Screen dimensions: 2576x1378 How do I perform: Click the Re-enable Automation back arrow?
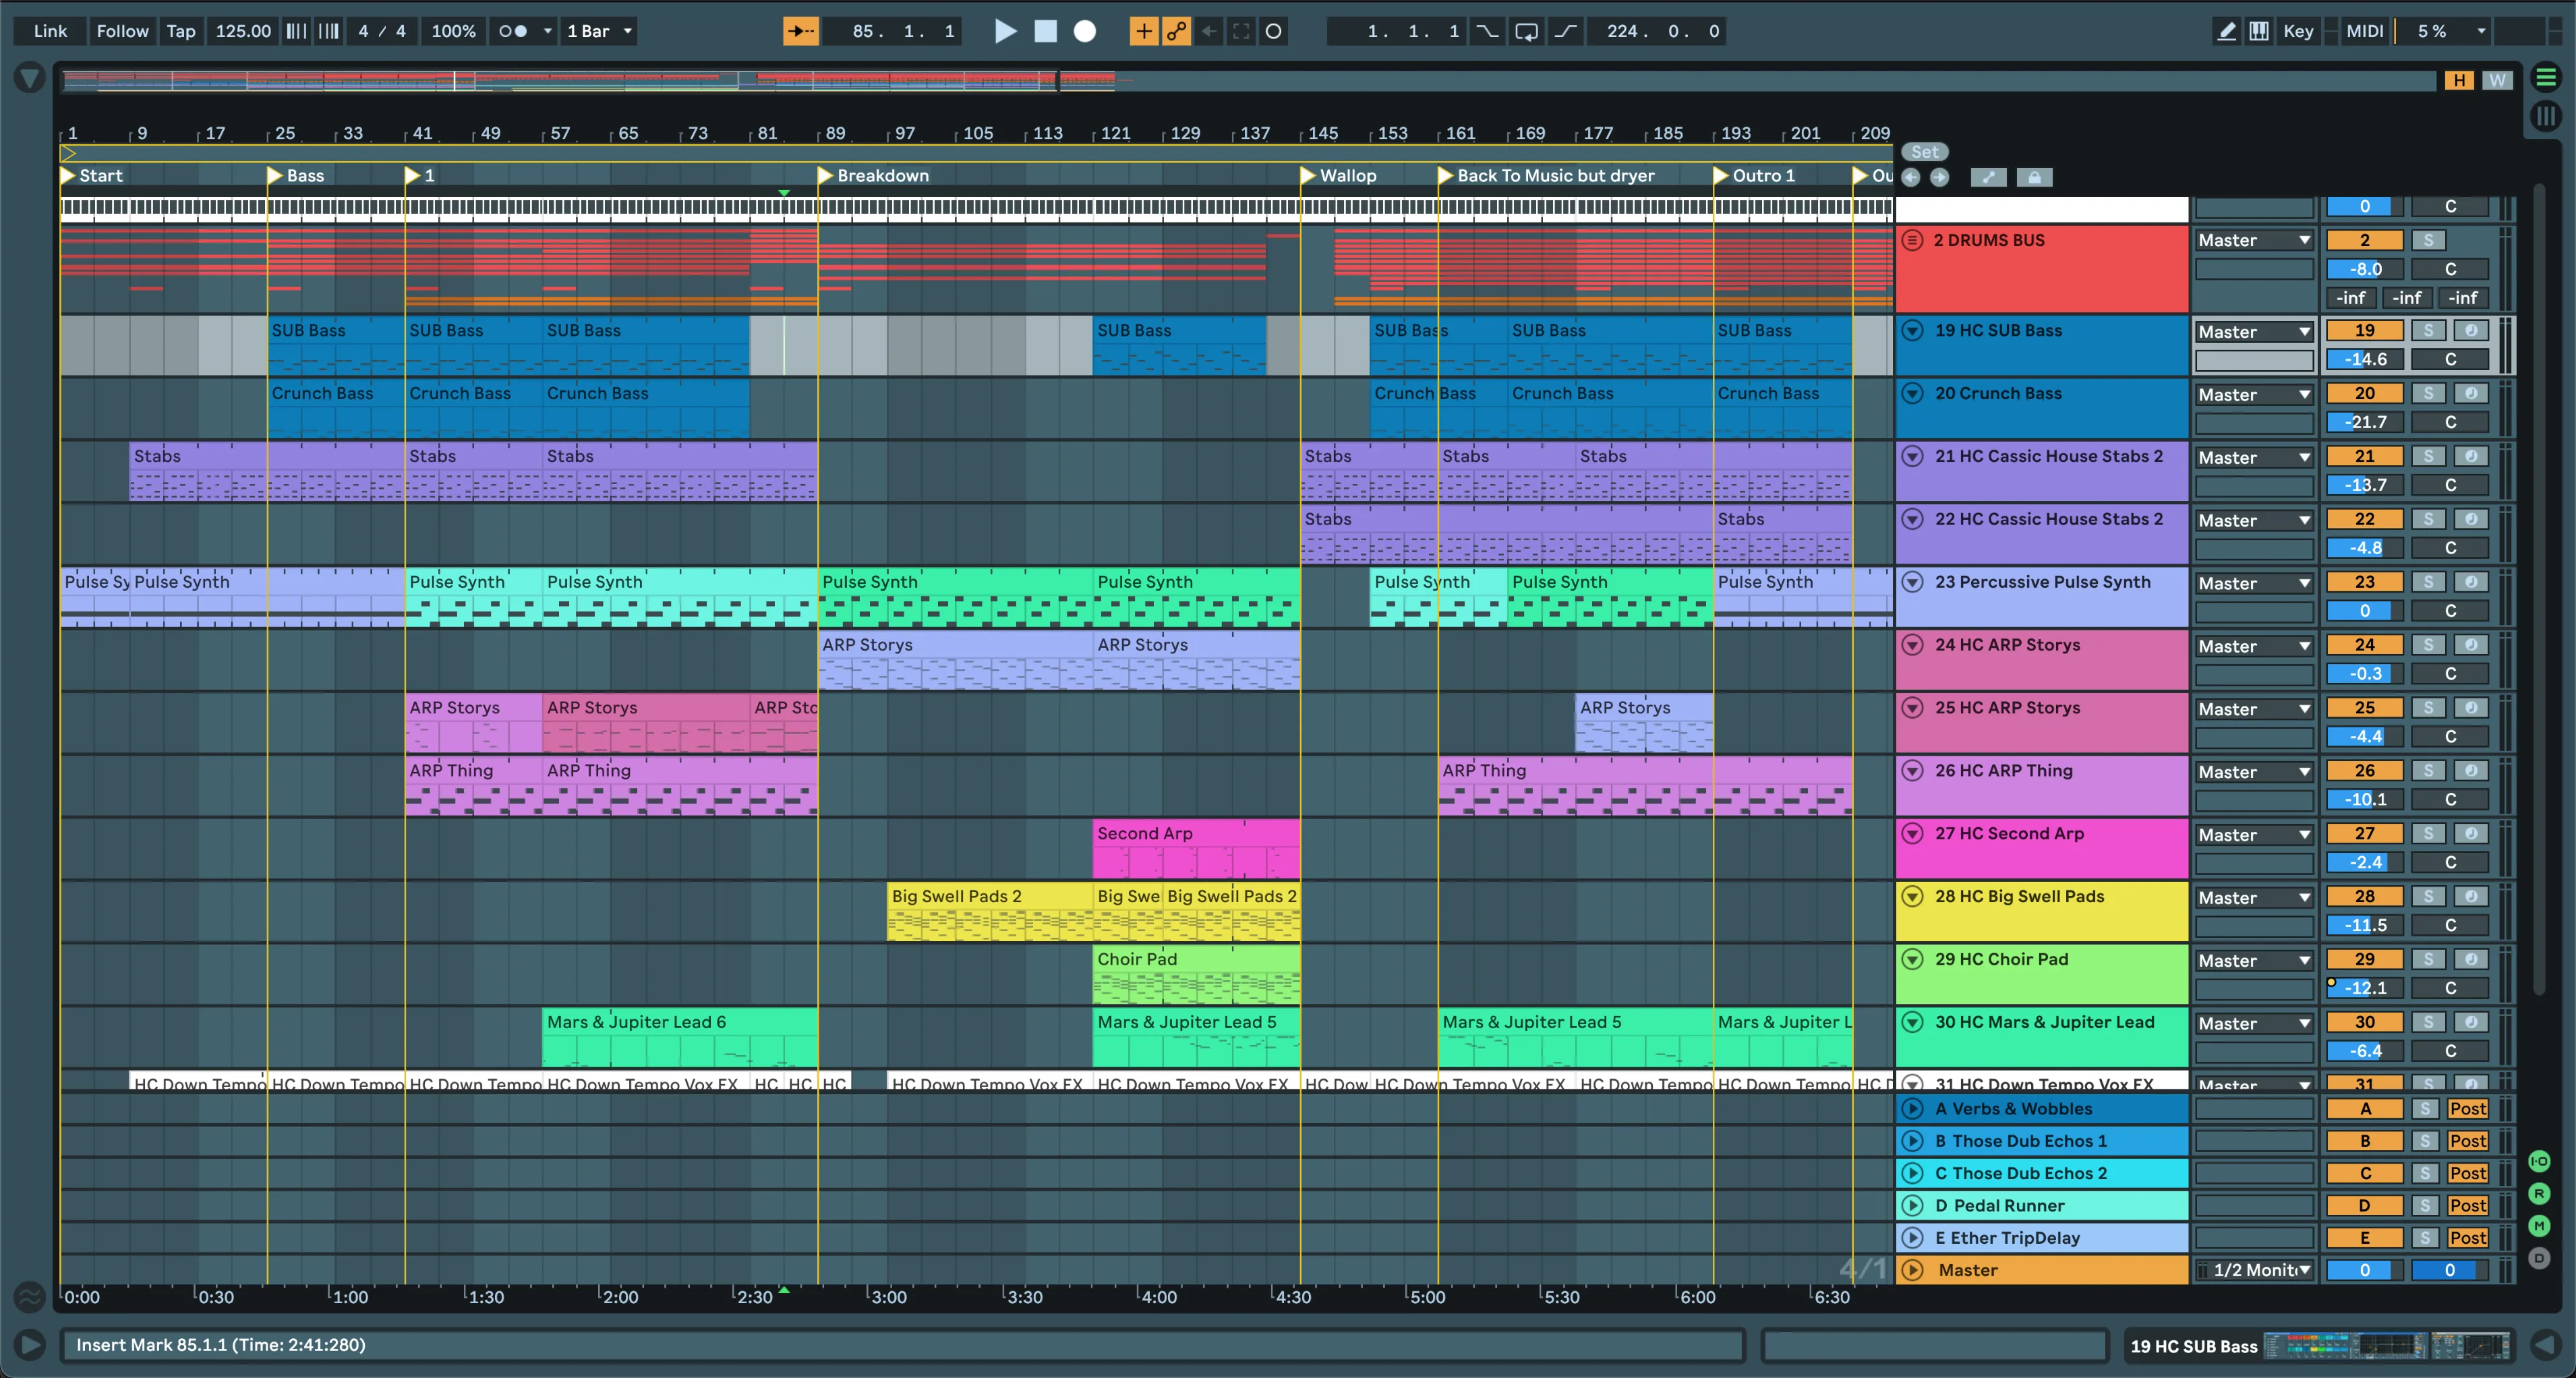click(1209, 31)
